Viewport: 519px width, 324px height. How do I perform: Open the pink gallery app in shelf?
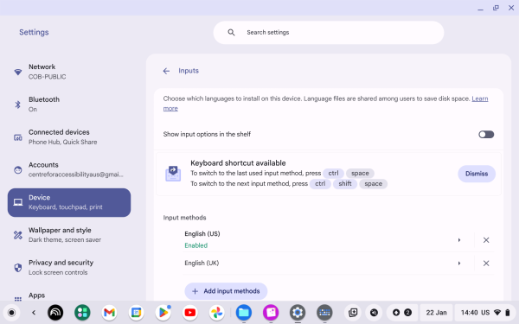271,313
